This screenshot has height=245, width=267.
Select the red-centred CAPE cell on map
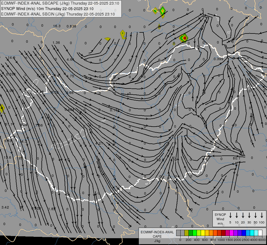[184, 38]
